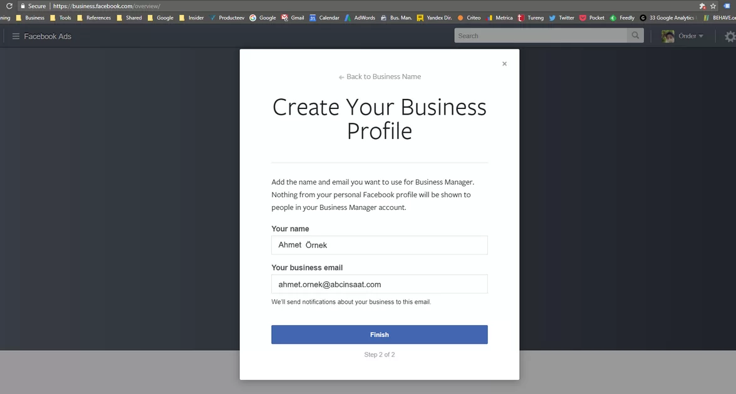
Task: Open the Google bookmarks folder
Action: [160, 18]
